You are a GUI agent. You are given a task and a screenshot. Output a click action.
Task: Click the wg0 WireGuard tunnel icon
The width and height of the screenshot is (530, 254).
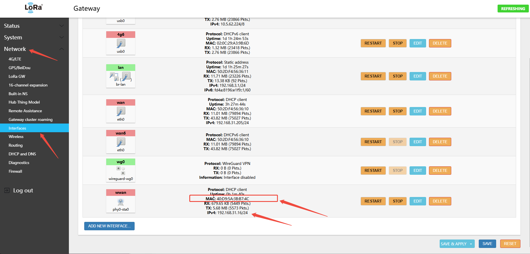pos(121,171)
